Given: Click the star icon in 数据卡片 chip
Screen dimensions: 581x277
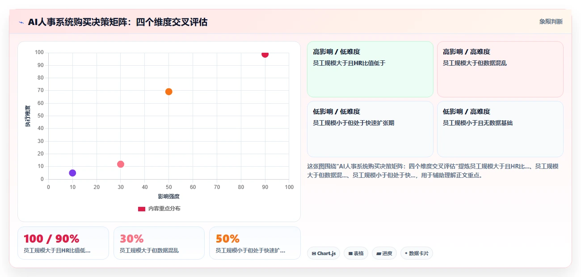Looking at the screenshot, I should click(406, 253).
